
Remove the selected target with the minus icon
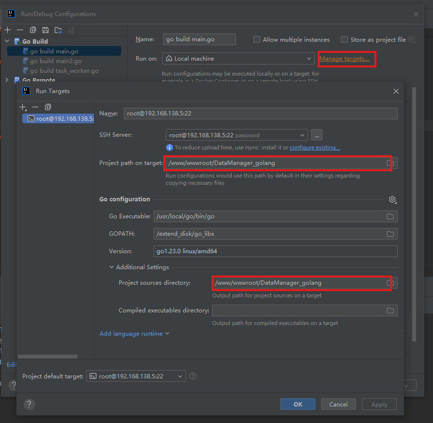click(35, 107)
